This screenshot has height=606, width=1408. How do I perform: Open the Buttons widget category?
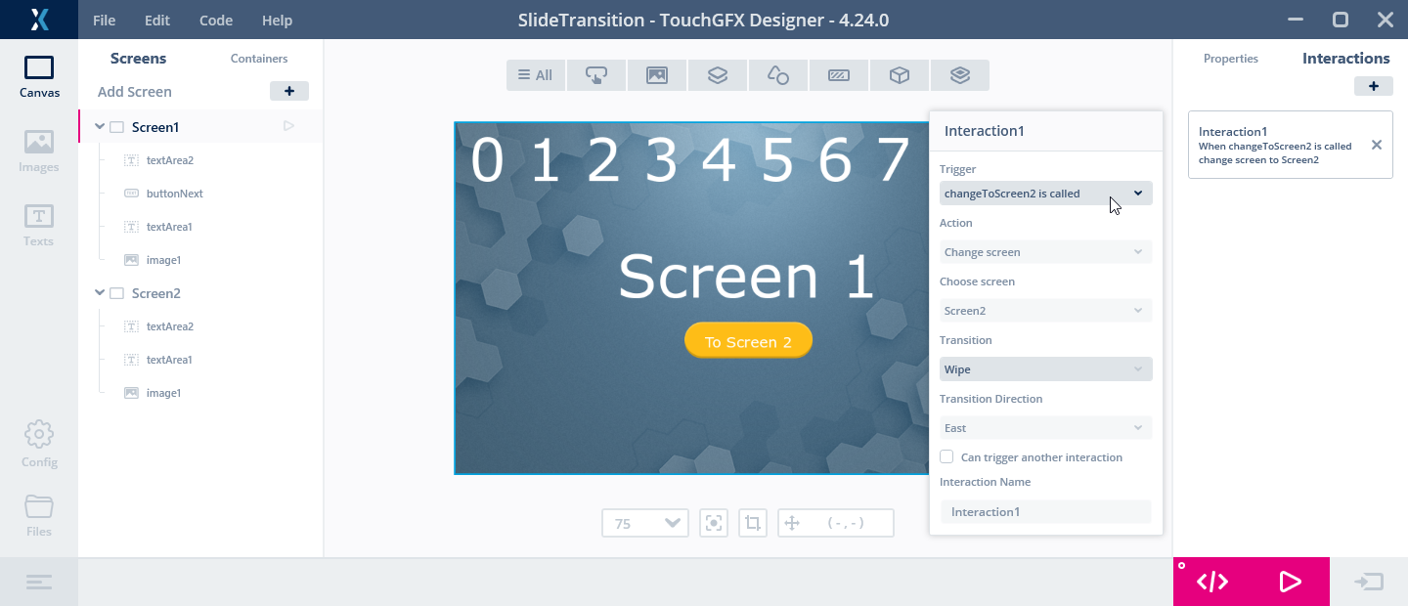[x=596, y=75]
